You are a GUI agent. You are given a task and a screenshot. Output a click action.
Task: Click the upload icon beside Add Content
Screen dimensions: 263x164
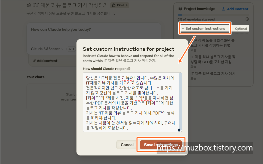[x=224, y=9]
